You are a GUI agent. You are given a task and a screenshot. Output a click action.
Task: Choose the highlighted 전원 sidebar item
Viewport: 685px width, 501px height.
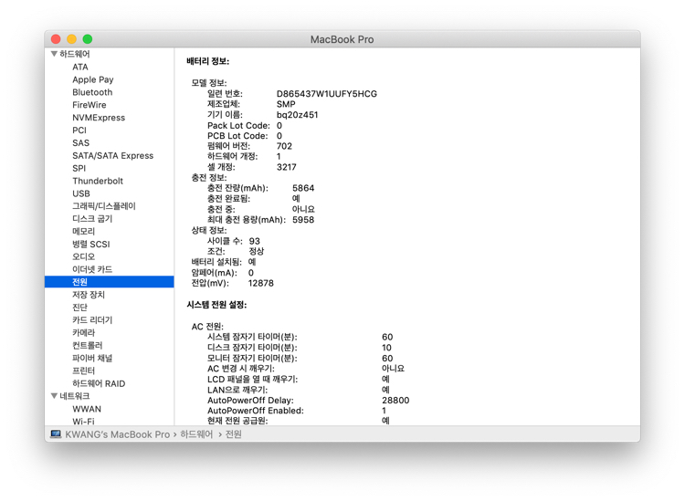80,282
